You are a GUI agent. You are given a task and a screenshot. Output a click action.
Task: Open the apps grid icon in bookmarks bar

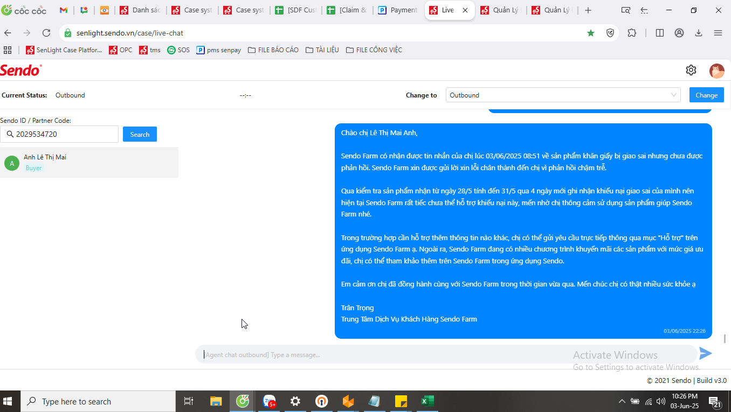click(x=8, y=50)
